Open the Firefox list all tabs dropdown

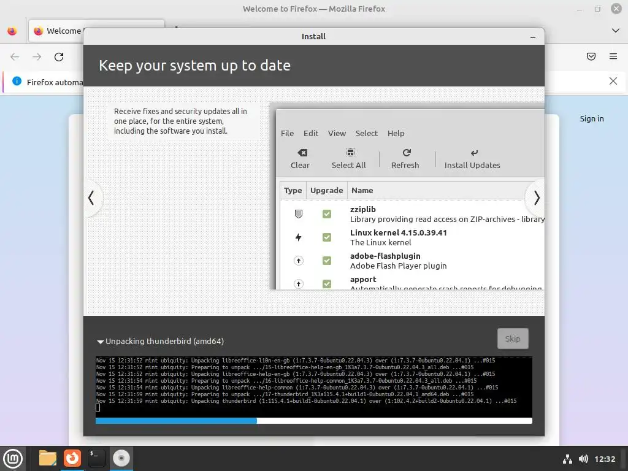[x=616, y=31]
